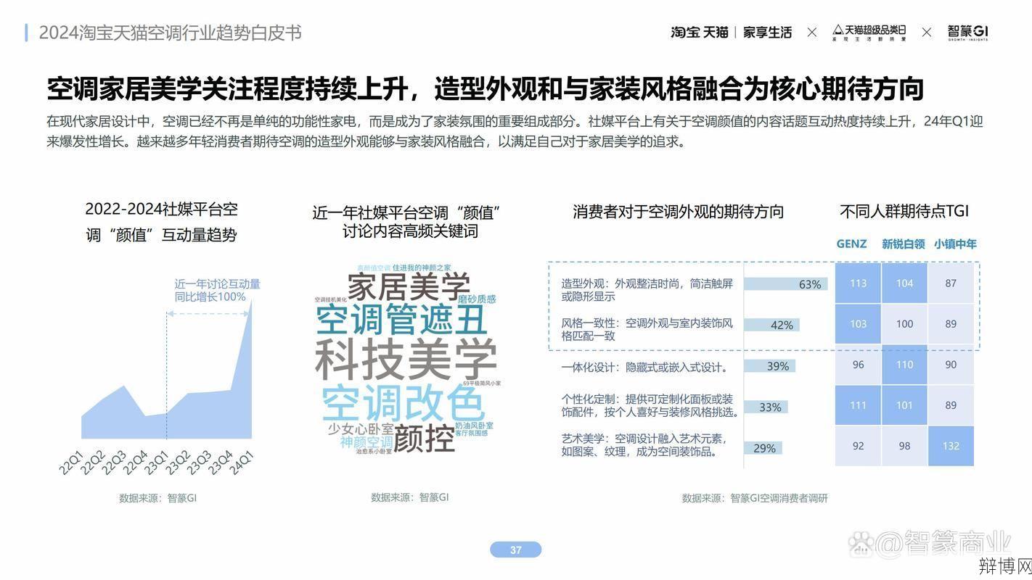The height and width of the screenshot is (580, 1032).
Task: Click the 新锐白领 column header
Action: 904,244
